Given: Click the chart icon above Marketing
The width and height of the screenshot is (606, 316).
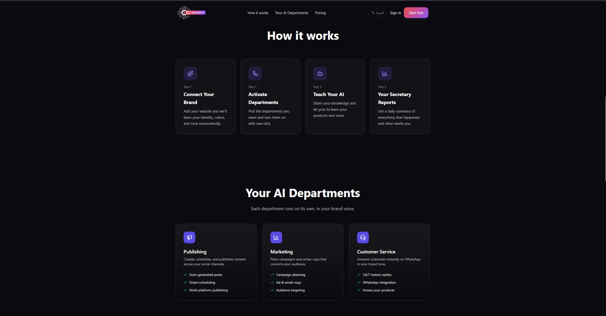Looking at the screenshot, I should tap(276, 237).
